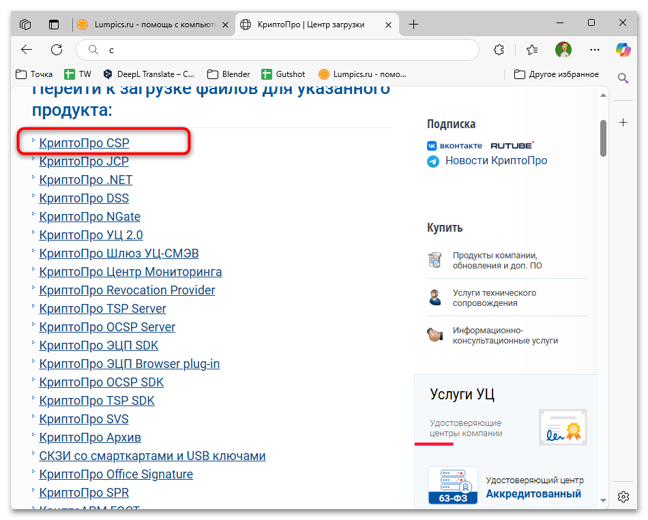Image resolution: width=648 pixels, height=520 pixels.
Task: Open the КриптоПро CSP link
Action: point(85,143)
